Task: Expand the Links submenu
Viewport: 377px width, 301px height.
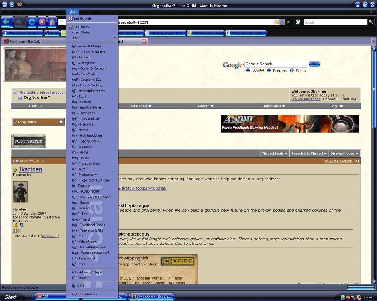Action: (x=92, y=38)
